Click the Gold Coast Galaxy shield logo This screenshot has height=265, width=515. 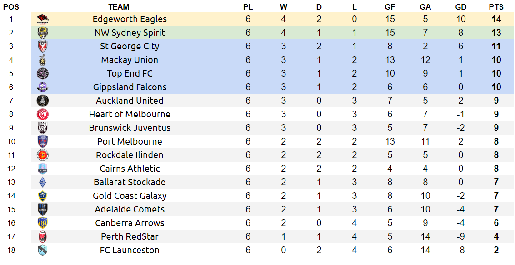click(43, 196)
